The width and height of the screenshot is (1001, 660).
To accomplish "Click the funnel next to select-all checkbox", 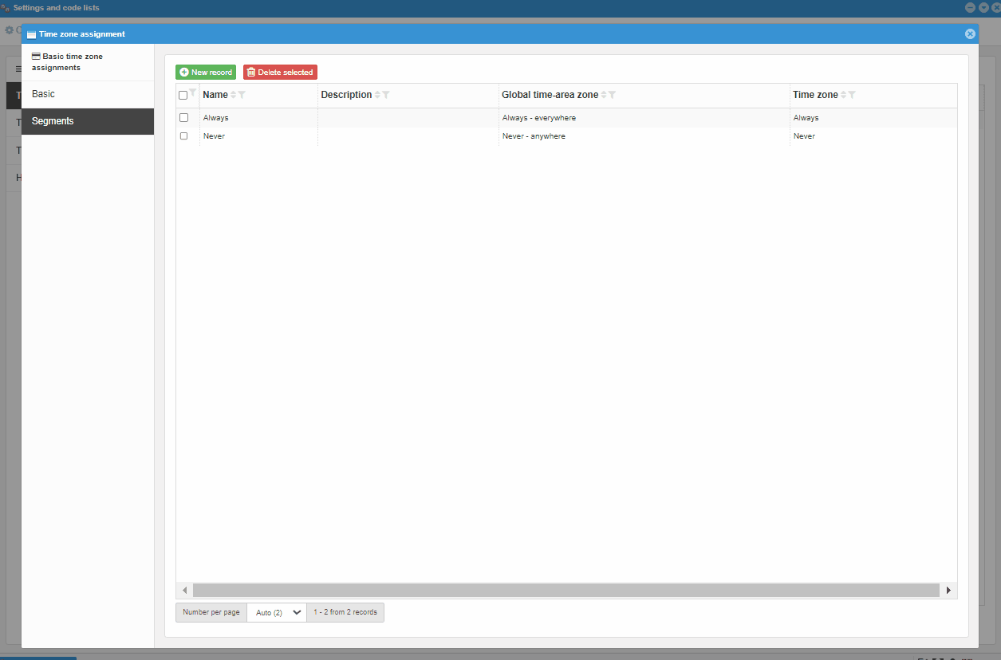I will [x=193, y=92].
